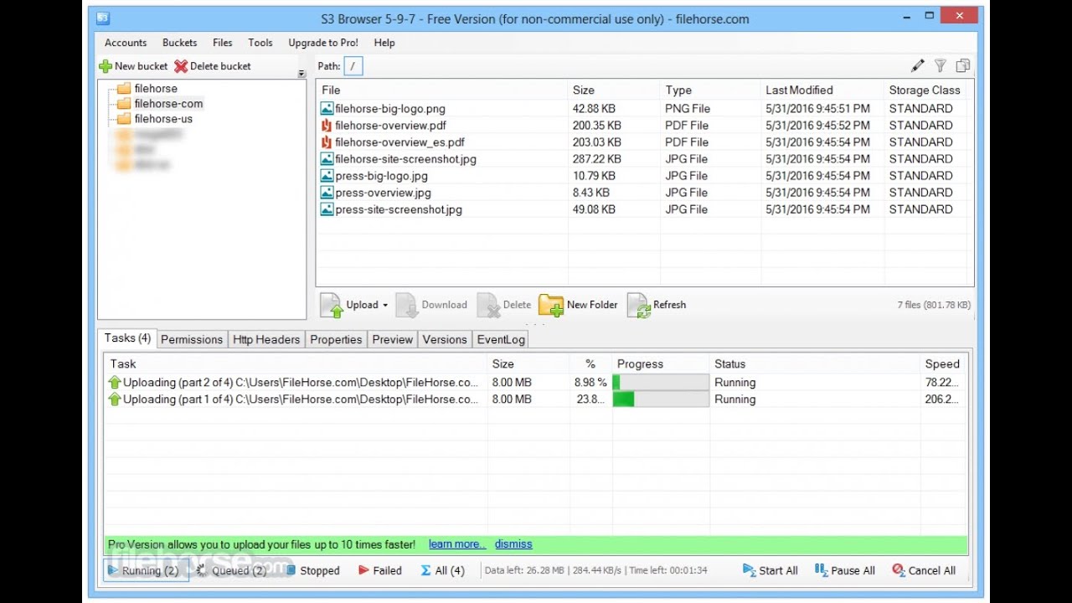Viewport: 1072px width, 603px height.
Task: Select file press-site-screenshot.jpg
Action: (399, 209)
